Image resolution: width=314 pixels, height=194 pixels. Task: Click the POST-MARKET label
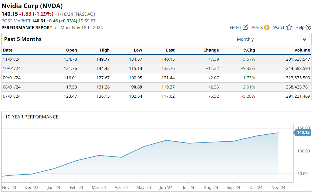[16, 21]
